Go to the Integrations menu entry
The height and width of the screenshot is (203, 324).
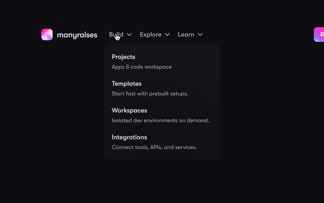point(129,137)
